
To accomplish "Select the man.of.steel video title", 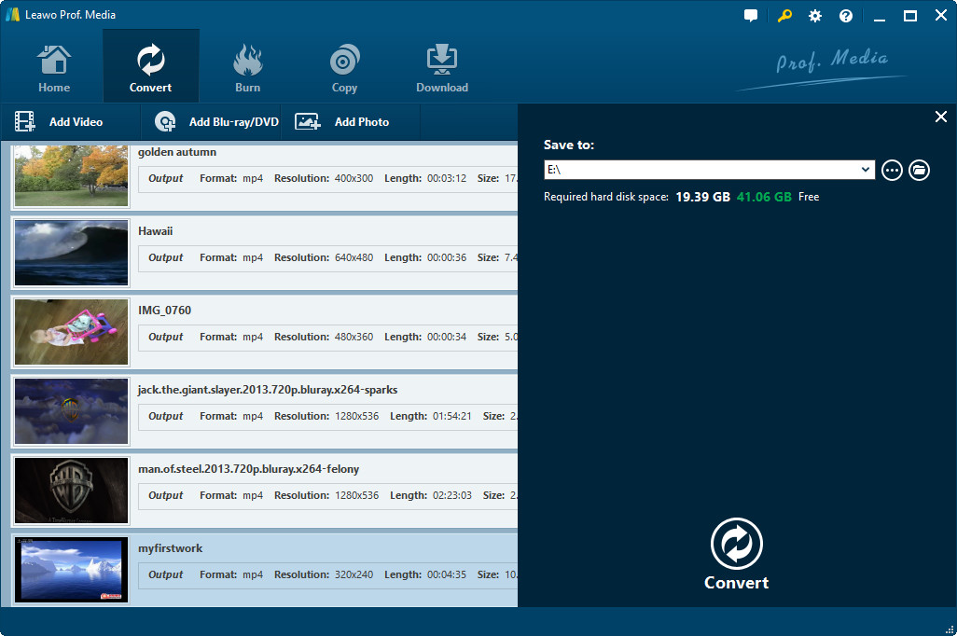I will click(248, 469).
